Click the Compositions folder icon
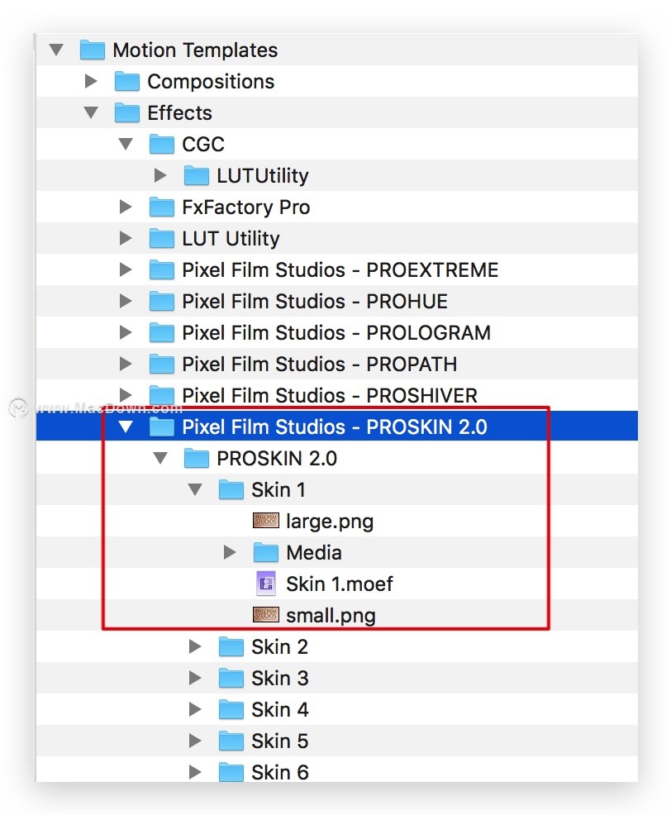Viewport: 671px width, 815px height. pos(126,81)
